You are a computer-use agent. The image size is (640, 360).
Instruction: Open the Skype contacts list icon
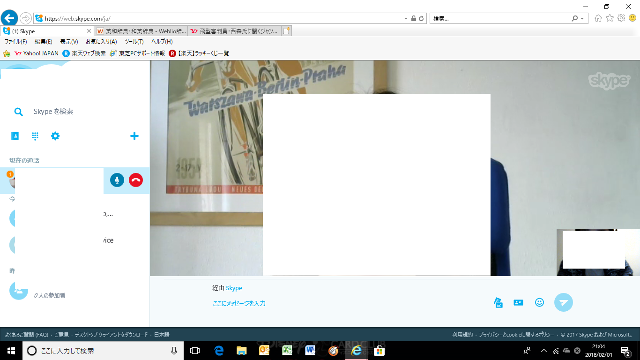click(x=15, y=136)
